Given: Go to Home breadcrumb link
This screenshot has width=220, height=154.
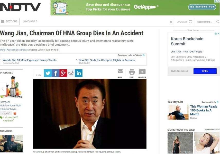Looking at the screenshot, I should tap(26, 21).
